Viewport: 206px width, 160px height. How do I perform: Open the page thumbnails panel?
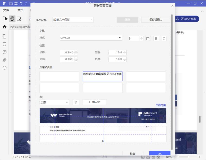[4, 36]
